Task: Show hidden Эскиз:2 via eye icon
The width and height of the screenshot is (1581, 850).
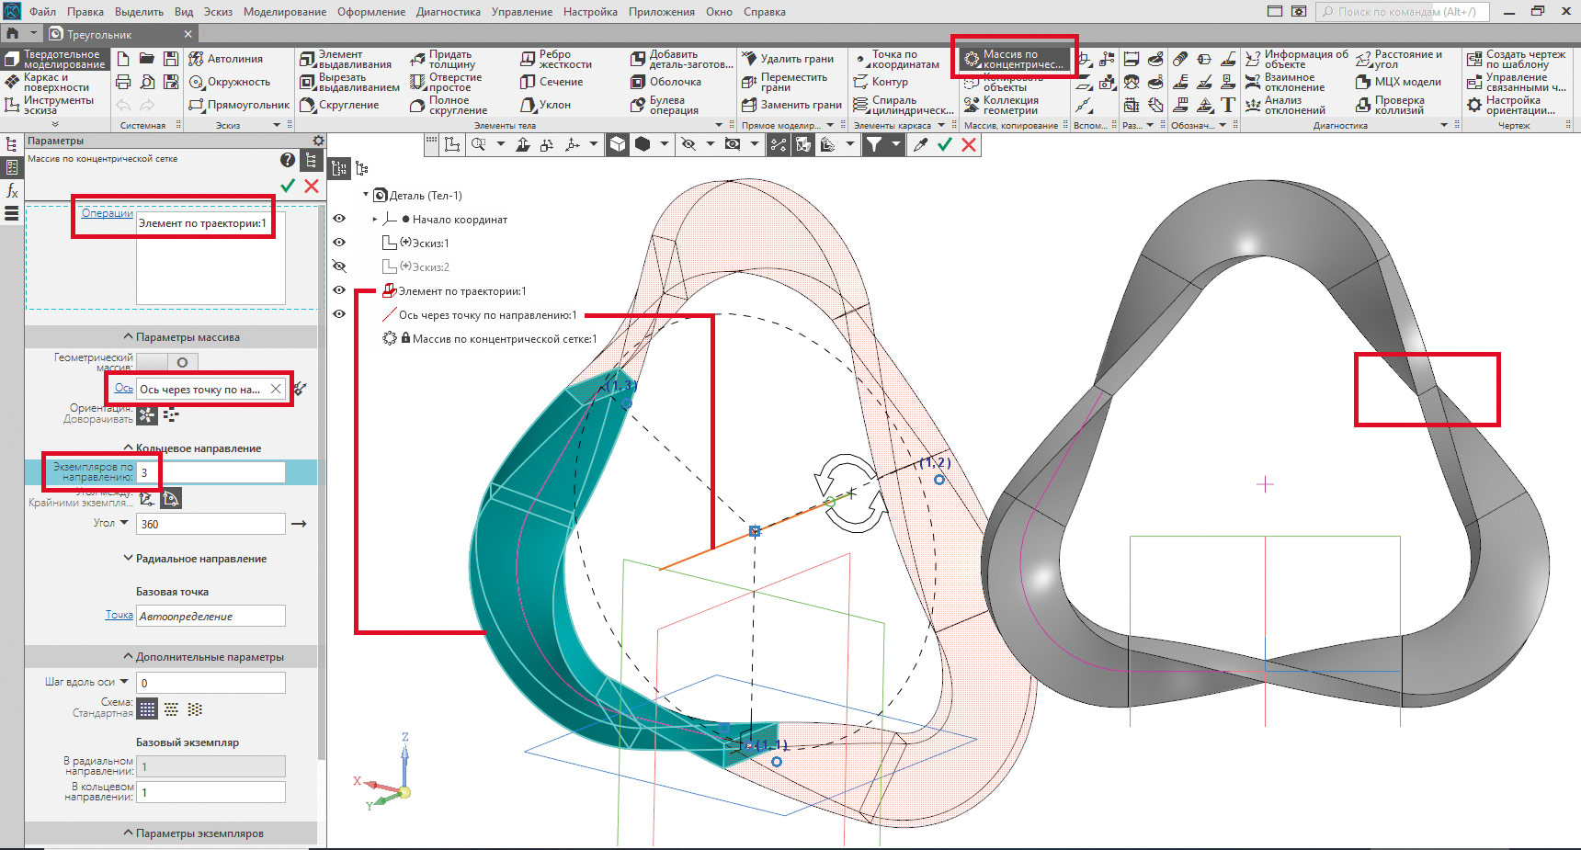Action: coord(339,266)
